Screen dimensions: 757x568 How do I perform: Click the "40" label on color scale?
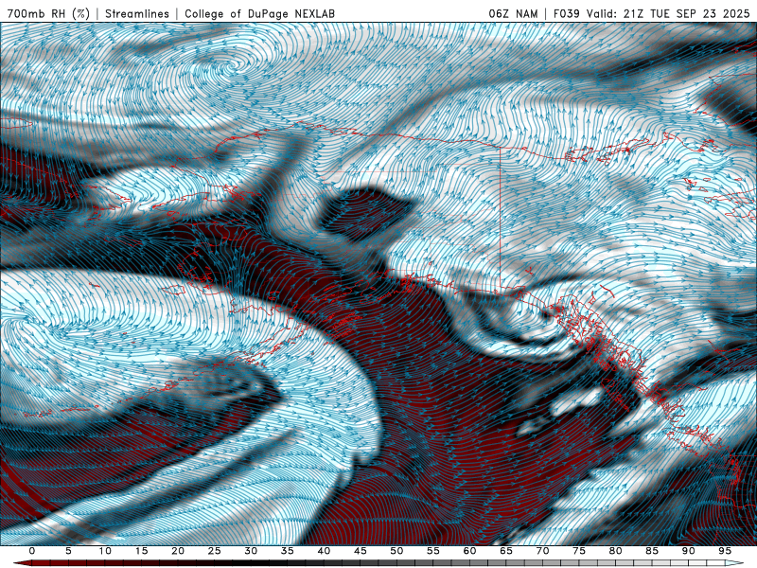coord(324,551)
